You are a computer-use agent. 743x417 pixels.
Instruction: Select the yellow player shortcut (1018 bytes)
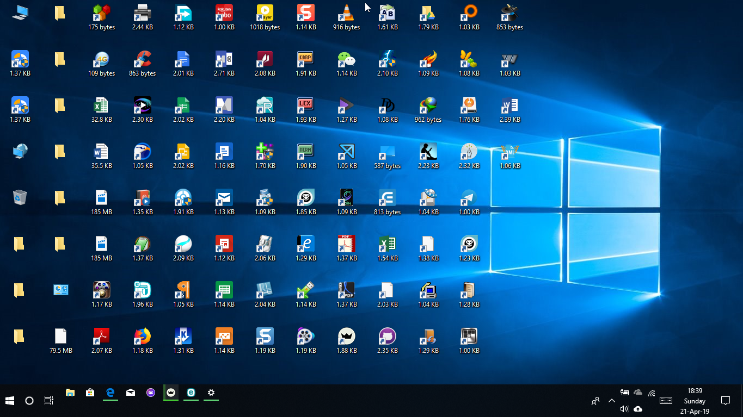pyautogui.click(x=265, y=13)
